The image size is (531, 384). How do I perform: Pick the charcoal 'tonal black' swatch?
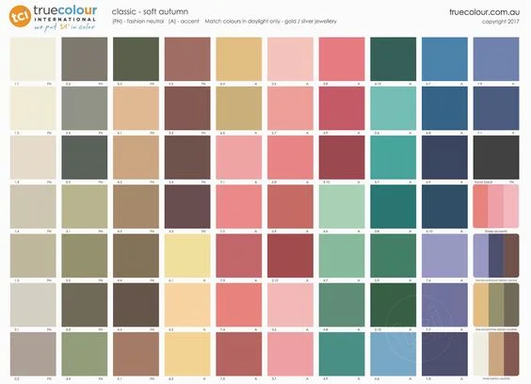pyautogui.click(x=496, y=157)
